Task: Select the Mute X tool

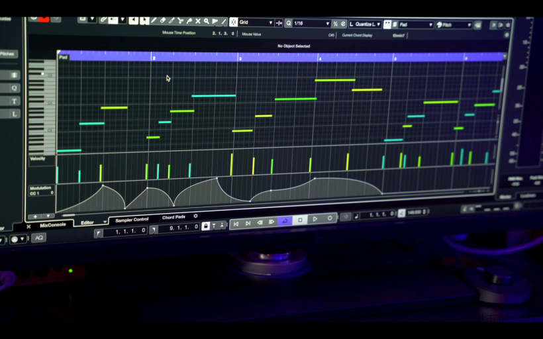Action: [198, 21]
